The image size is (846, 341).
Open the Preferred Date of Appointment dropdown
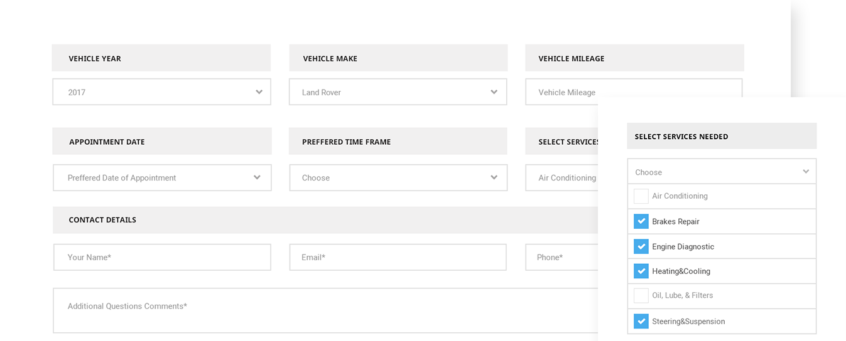pyautogui.click(x=162, y=178)
